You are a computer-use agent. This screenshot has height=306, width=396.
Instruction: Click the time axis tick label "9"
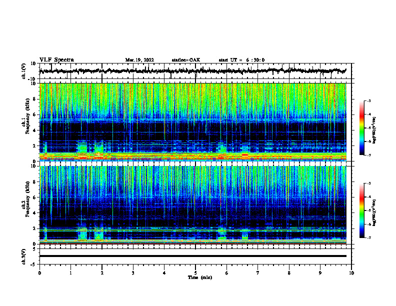point(320,273)
